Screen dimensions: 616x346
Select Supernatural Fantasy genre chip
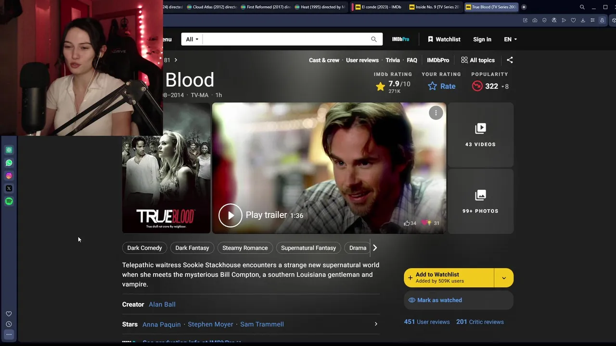point(308,248)
